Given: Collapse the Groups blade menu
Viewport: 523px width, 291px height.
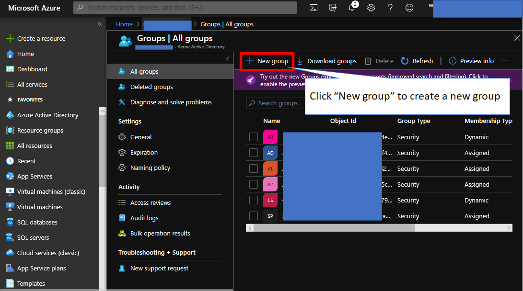Looking at the screenshot, I should pyautogui.click(x=228, y=58).
